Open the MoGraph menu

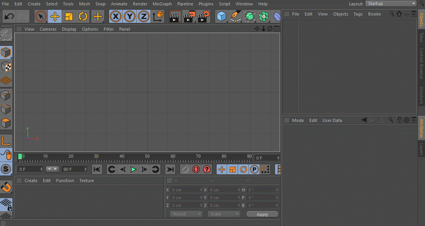click(162, 4)
